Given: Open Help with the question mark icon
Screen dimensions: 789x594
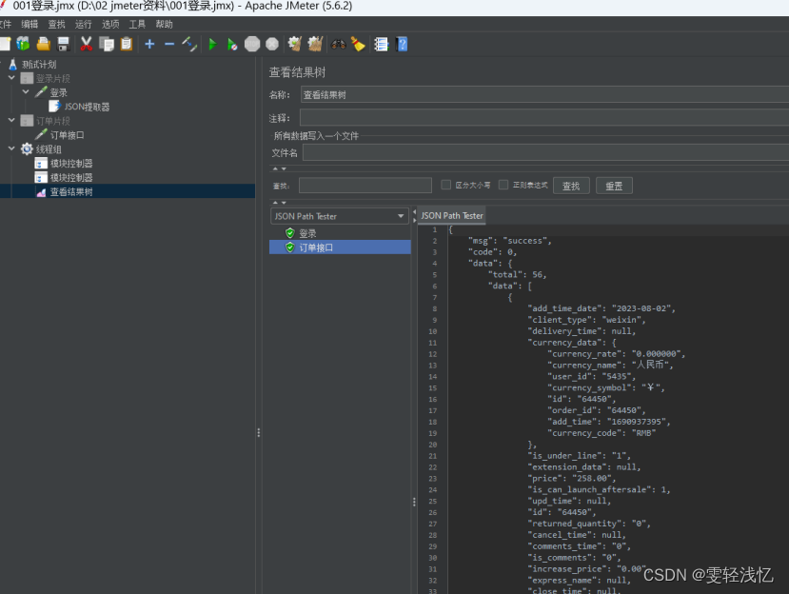Looking at the screenshot, I should coord(402,45).
